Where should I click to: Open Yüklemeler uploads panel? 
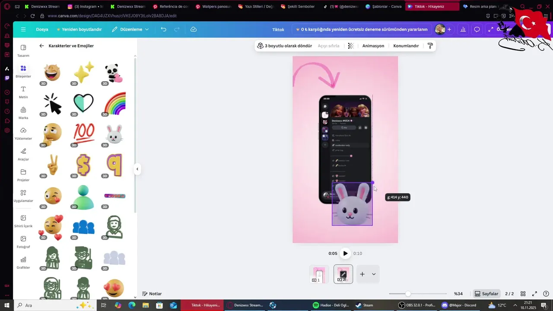(x=23, y=133)
